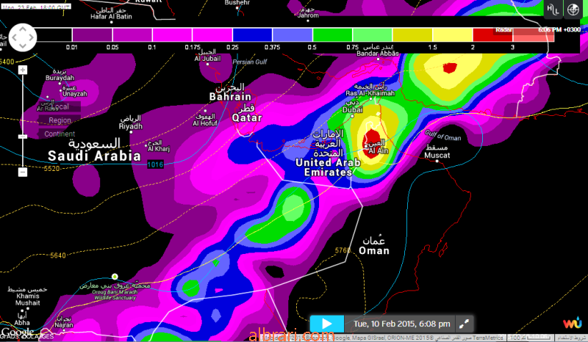This screenshot has width=588, height=342.
Task: Click the 6:06 PM +0300 time label
Action: point(559,29)
